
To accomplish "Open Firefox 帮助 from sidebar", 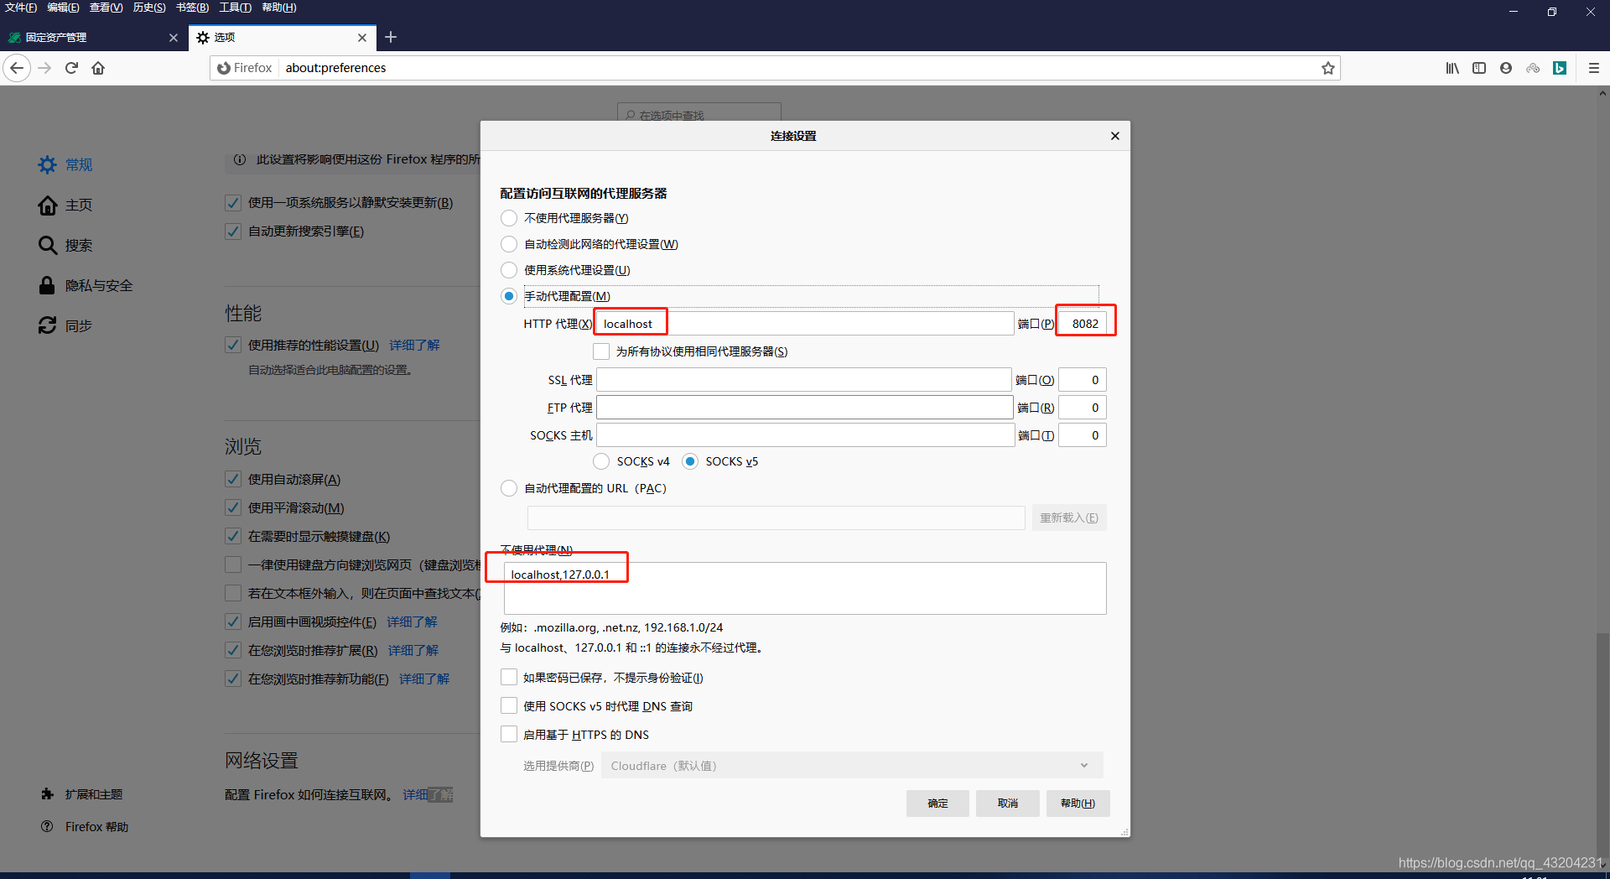I will pos(86,827).
